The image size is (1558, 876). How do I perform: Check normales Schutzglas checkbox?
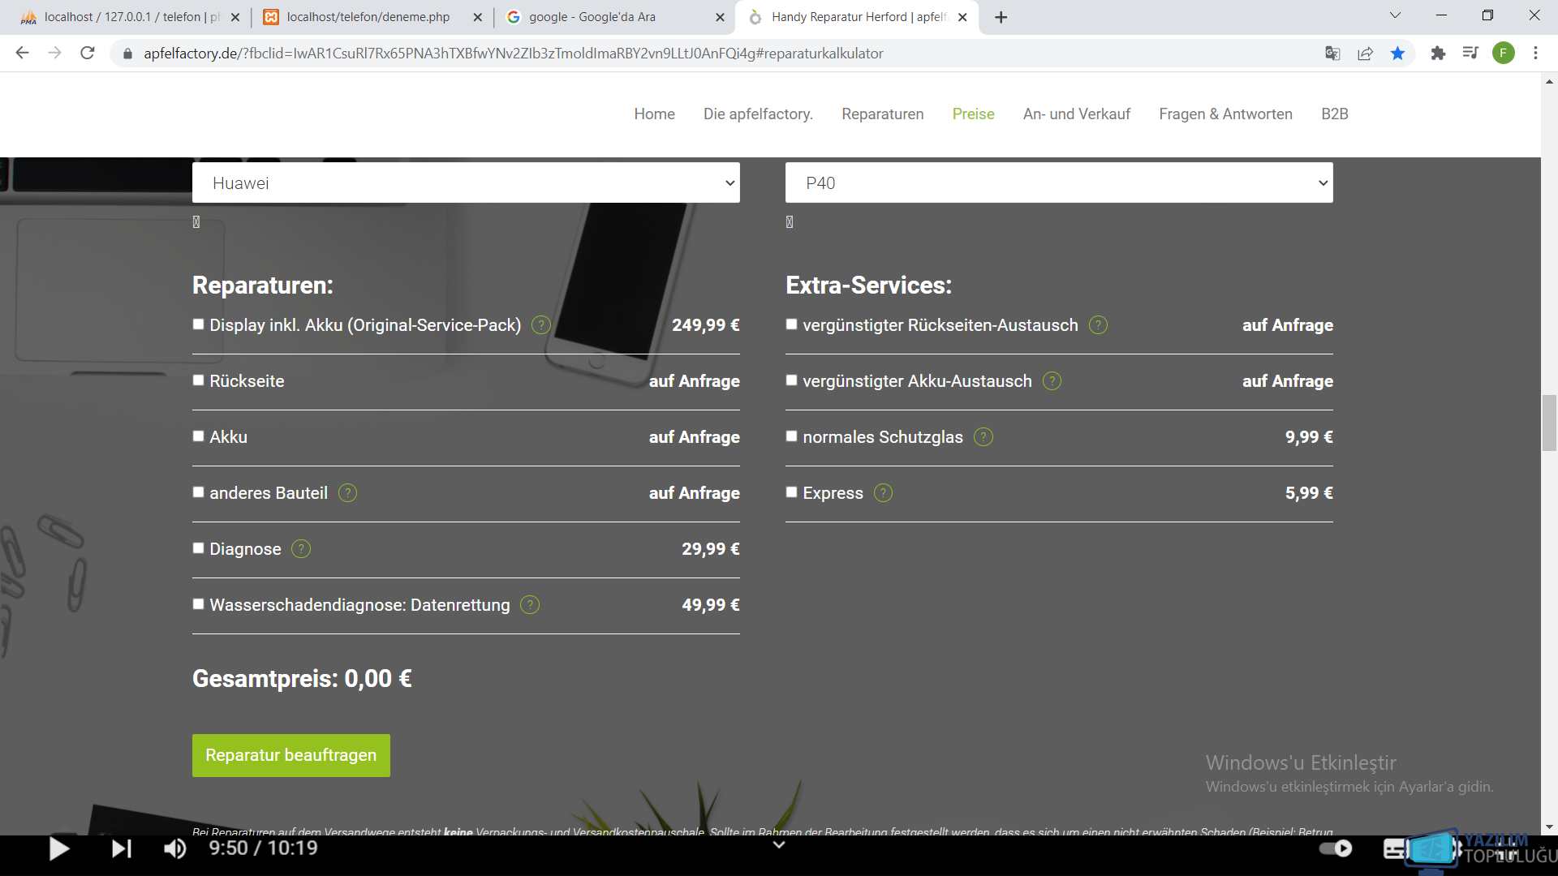791,436
